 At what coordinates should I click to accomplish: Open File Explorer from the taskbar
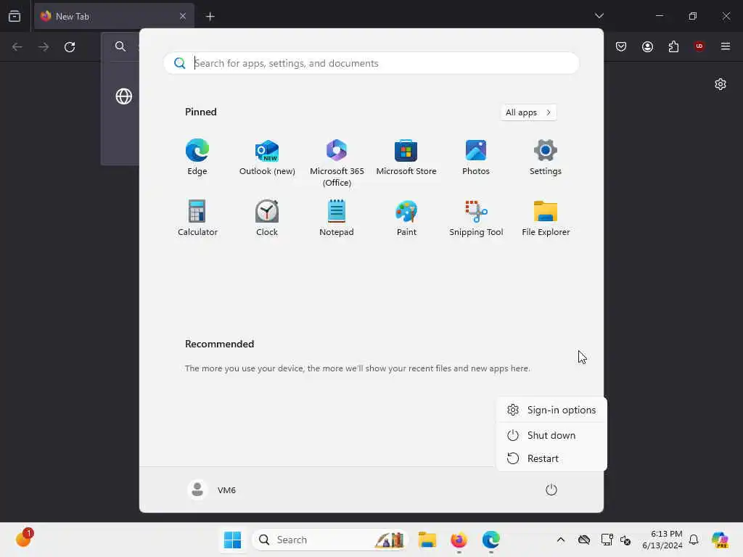pos(427,540)
